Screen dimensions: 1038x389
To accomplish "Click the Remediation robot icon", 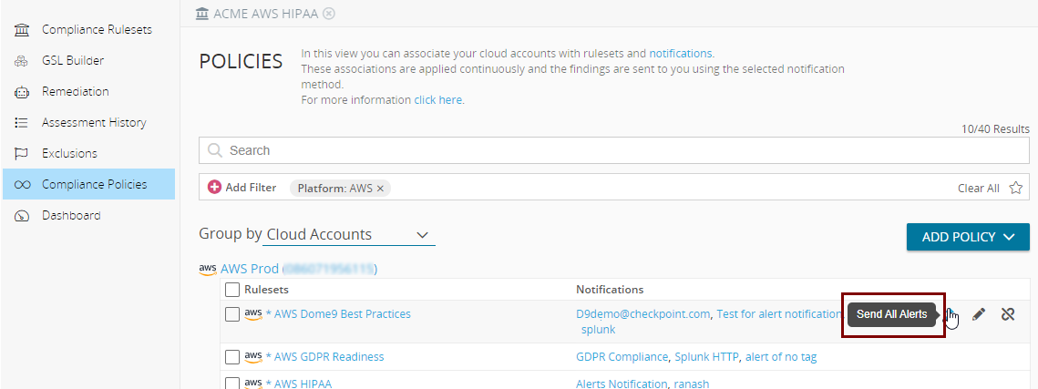I will [22, 92].
